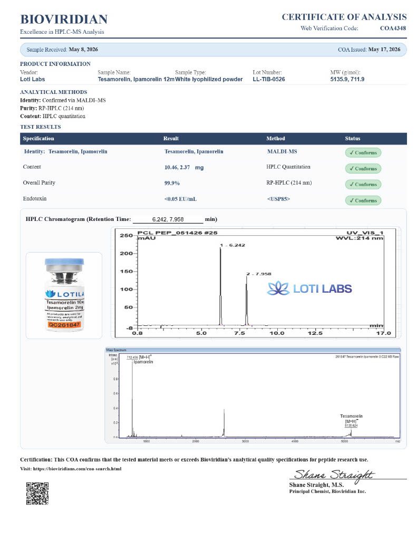The width and height of the screenshot is (417, 540).
Task: Click the Shane Straight signature
Action: click(x=334, y=475)
